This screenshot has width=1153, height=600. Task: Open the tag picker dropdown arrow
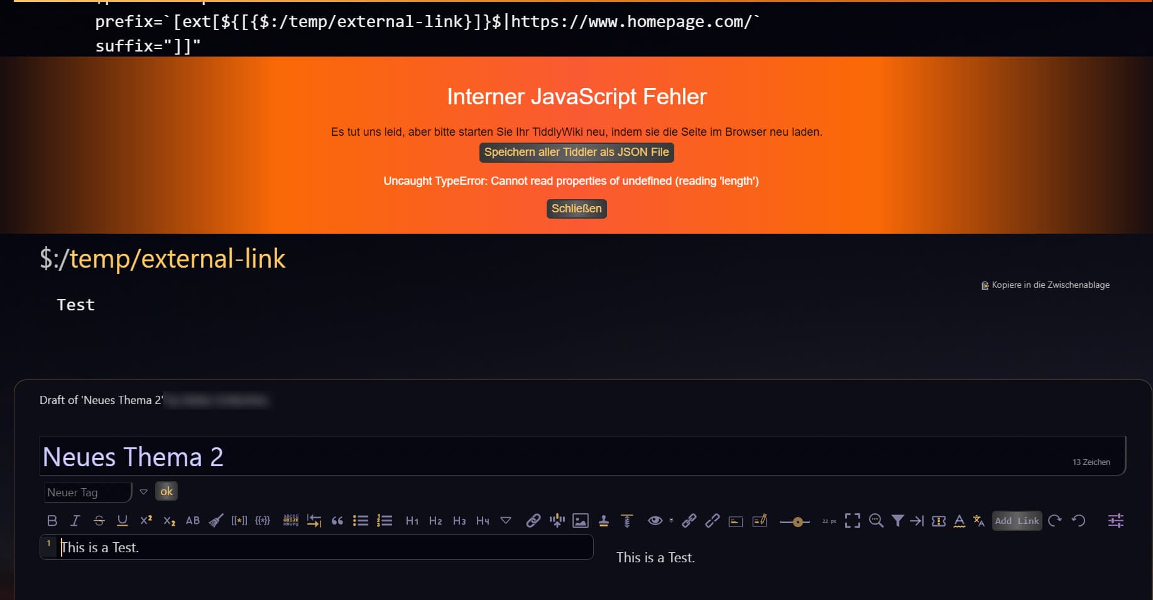(143, 492)
